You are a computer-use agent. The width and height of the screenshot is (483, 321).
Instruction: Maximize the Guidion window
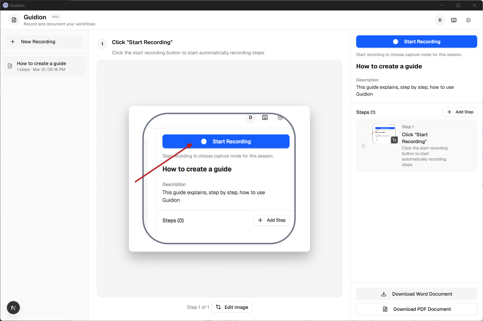(x=458, y=5)
